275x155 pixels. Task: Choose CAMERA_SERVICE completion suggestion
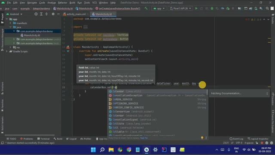pyautogui.click(x=157, y=99)
